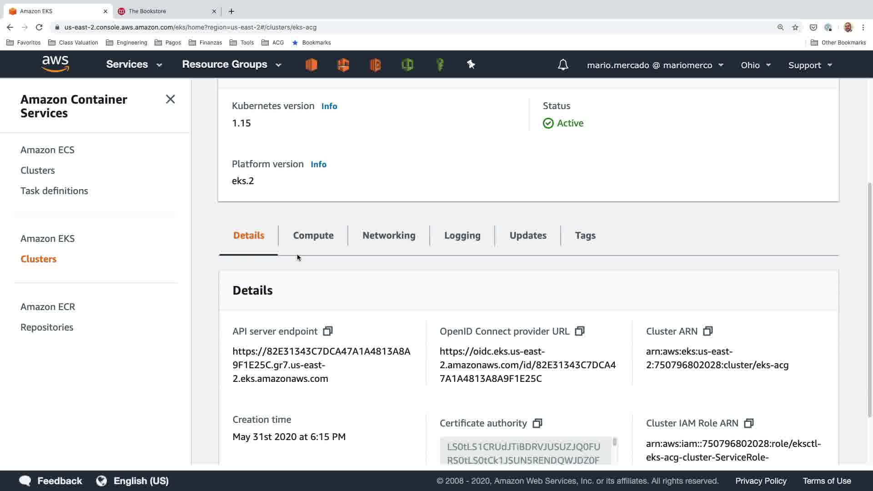Close the Amazon Container Services sidebar
The width and height of the screenshot is (873, 491).
point(170,99)
